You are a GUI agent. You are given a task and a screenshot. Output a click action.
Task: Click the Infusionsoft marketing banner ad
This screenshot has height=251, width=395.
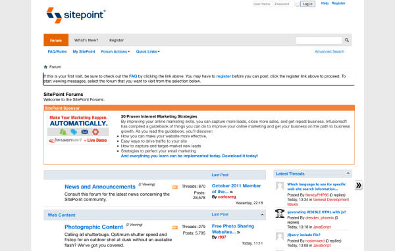point(78,129)
